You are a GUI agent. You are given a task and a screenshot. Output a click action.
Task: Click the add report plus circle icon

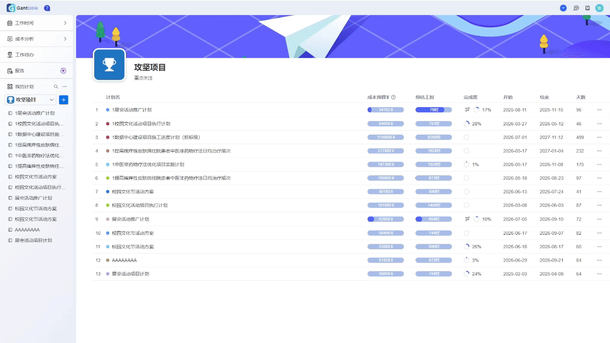[x=63, y=71]
